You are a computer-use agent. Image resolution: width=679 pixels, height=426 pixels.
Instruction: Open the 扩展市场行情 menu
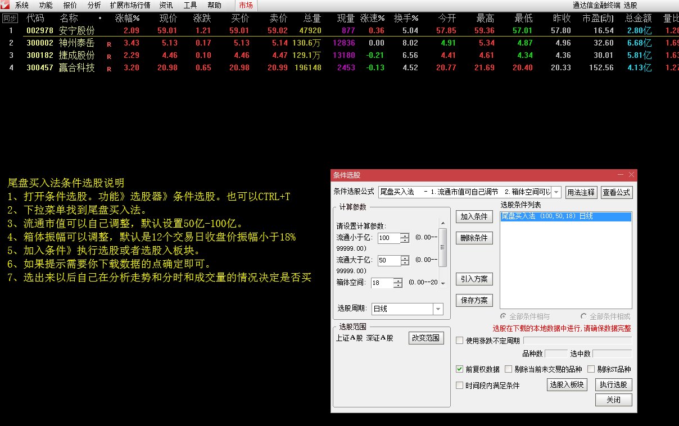click(130, 5)
